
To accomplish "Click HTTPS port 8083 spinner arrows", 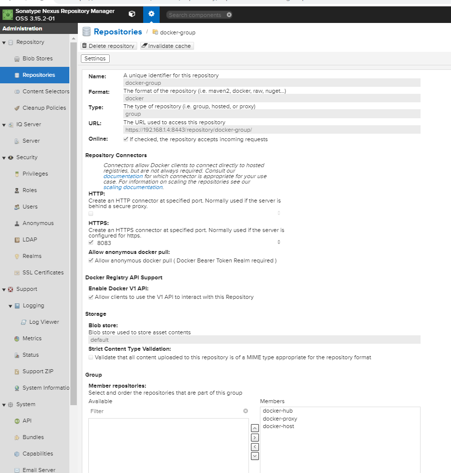I will (x=279, y=242).
